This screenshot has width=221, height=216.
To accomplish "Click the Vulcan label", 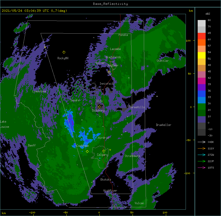I will tap(139, 203).
